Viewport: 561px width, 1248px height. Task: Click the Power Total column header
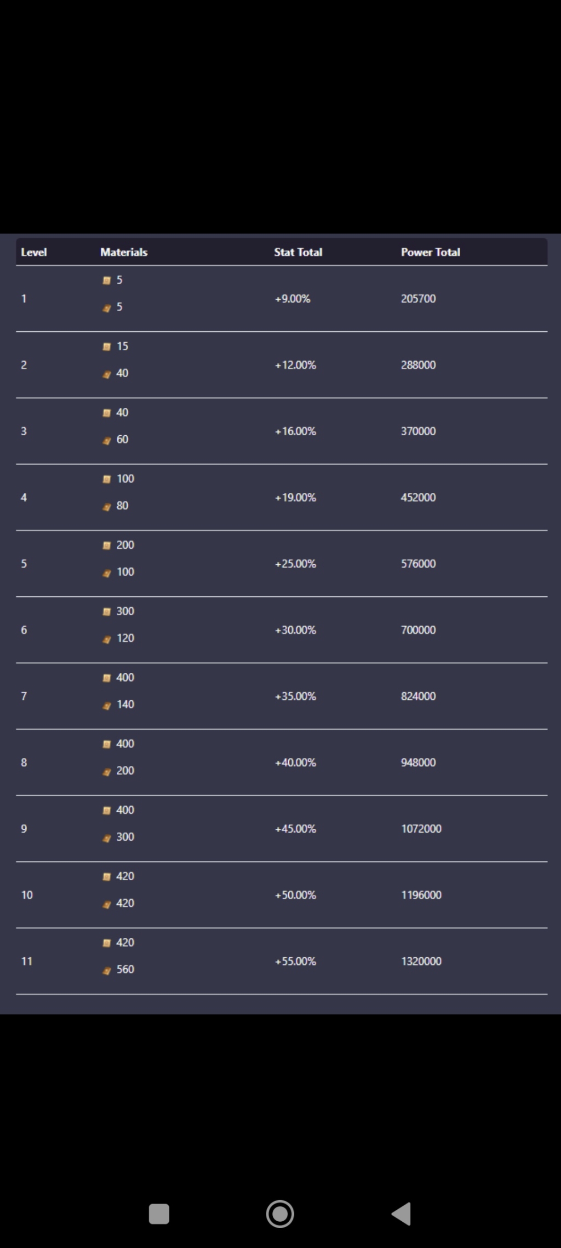point(430,252)
